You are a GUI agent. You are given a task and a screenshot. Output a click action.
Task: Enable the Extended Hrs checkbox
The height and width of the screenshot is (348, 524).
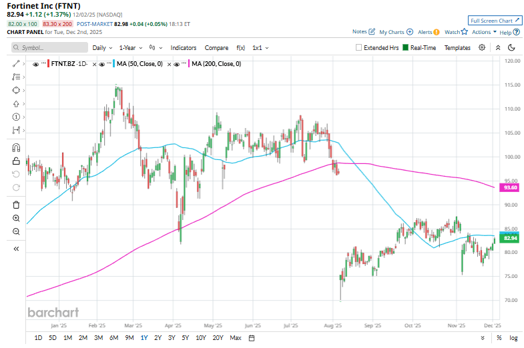pyautogui.click(x=359, y=48)
